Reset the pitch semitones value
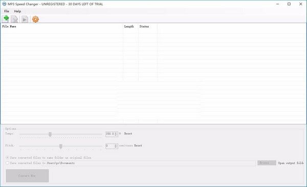The image size is (307, 187). click(138, 146)
